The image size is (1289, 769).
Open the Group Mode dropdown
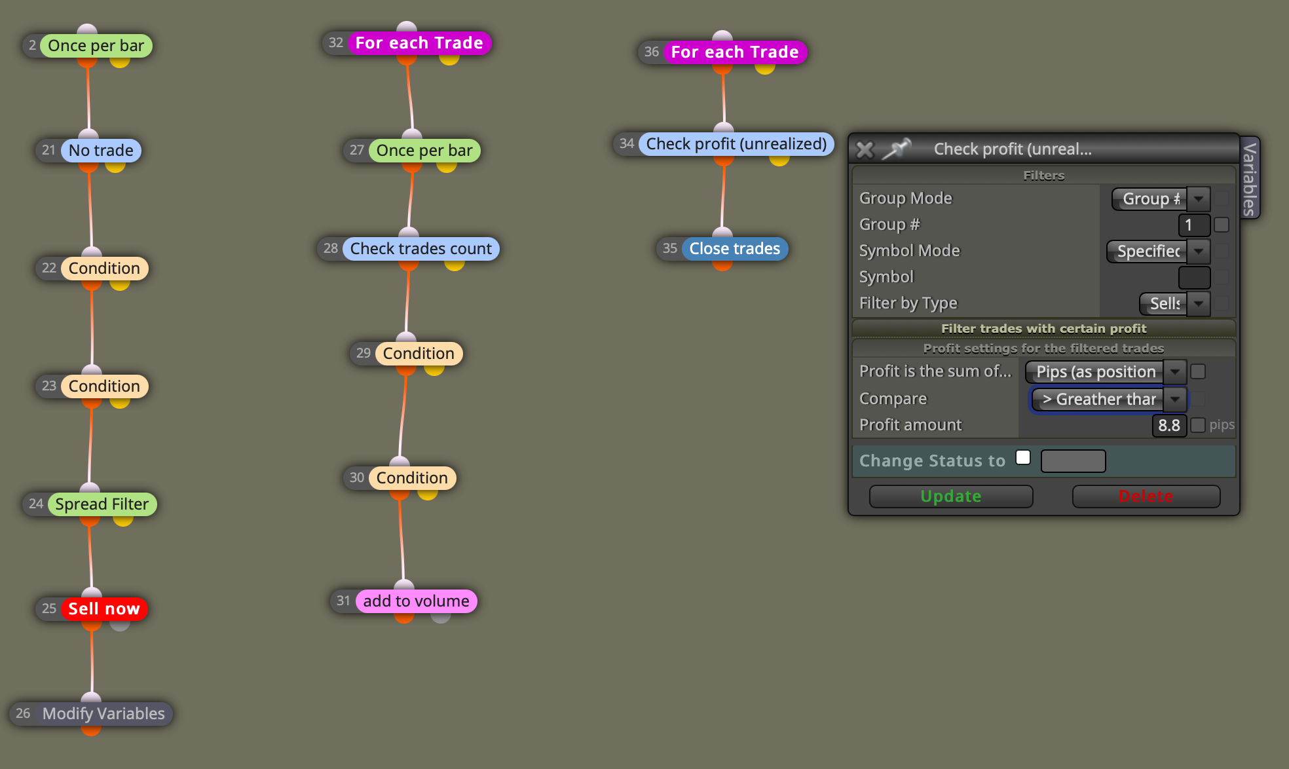click(x=1161, y=198)
